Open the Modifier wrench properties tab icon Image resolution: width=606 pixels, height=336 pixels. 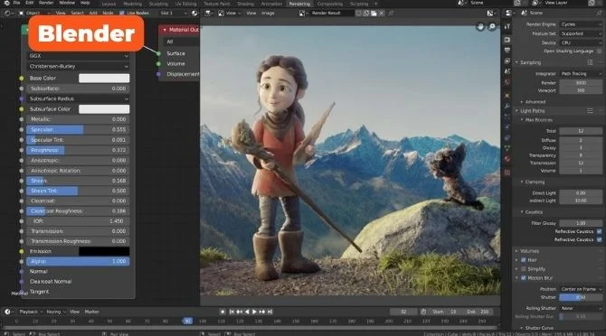click(507, 106)
